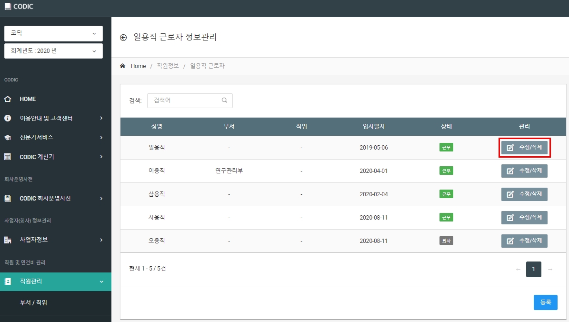Image resolution: width=569 pixels, height=322 pixels.
Task: Expand the CODIC 회사운영사전 chevron
Action: [x=101, y=199]
